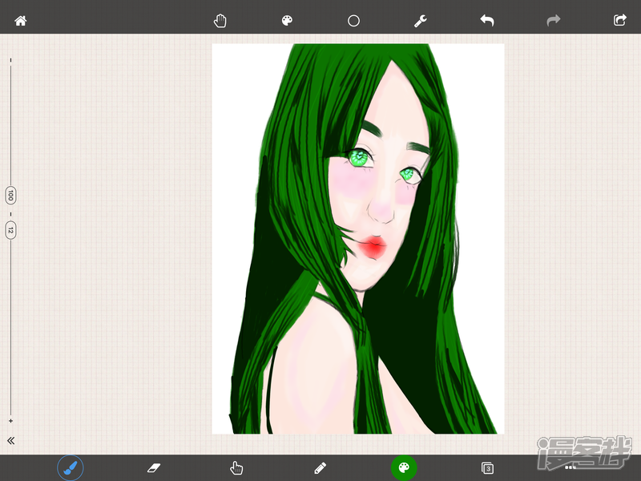Click the opacity slider handle showing 100

click(10, 195)
